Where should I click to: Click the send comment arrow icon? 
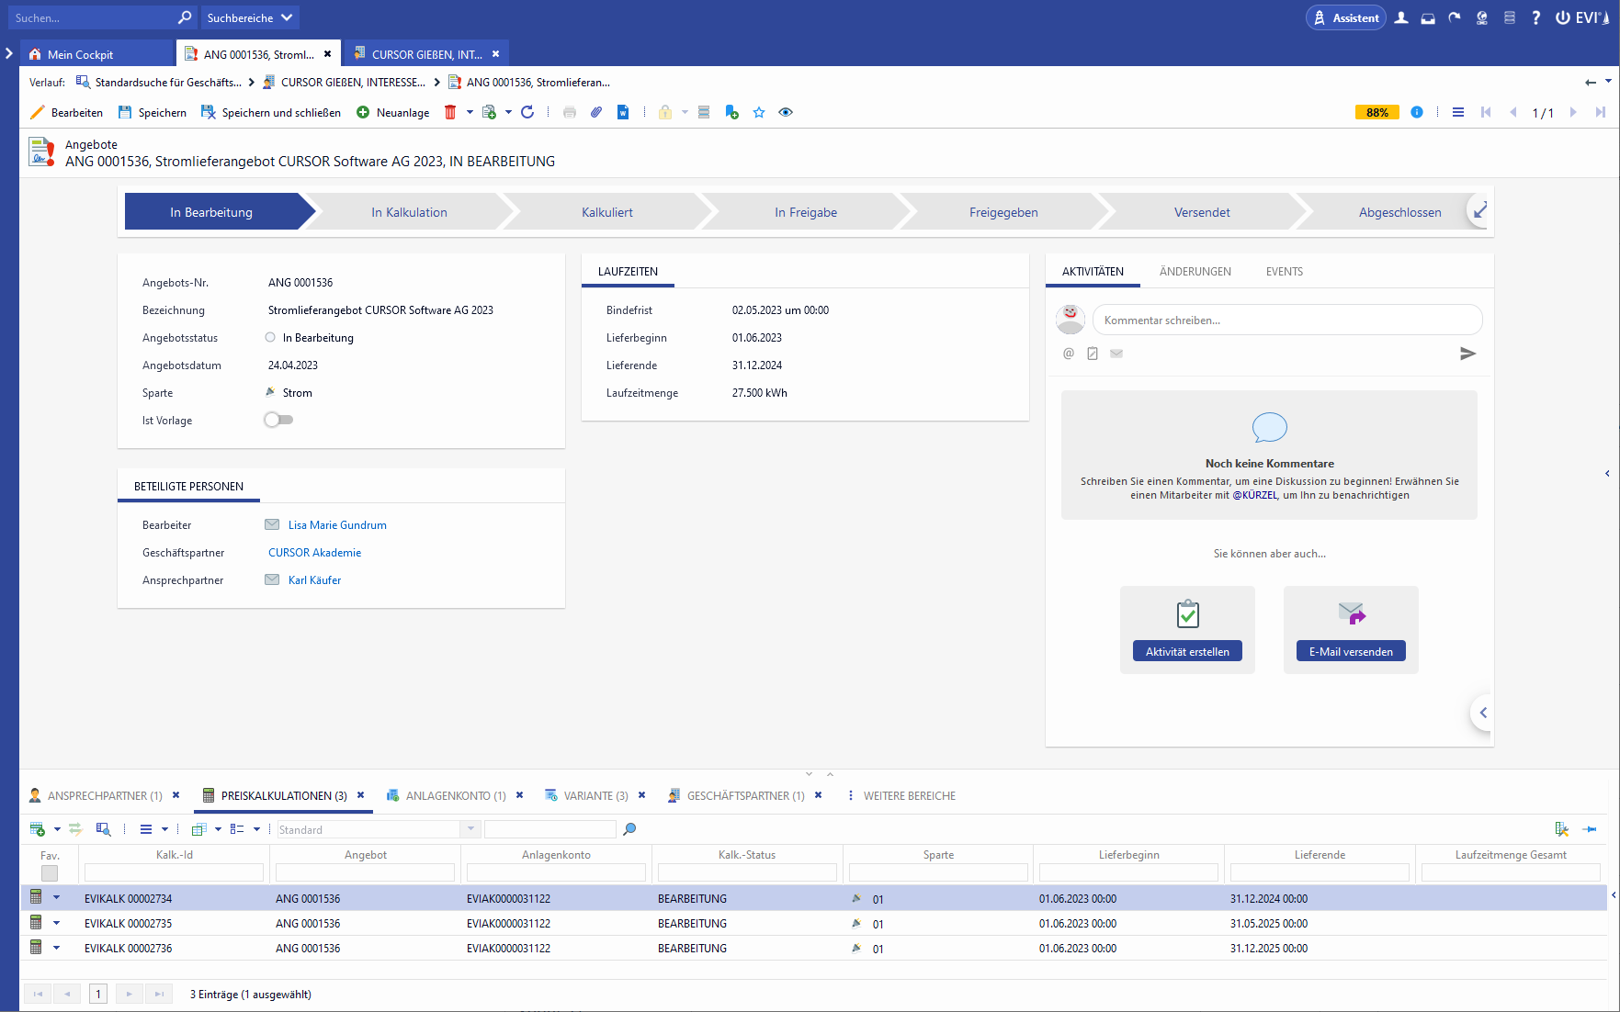click(x=1467, y=354)
